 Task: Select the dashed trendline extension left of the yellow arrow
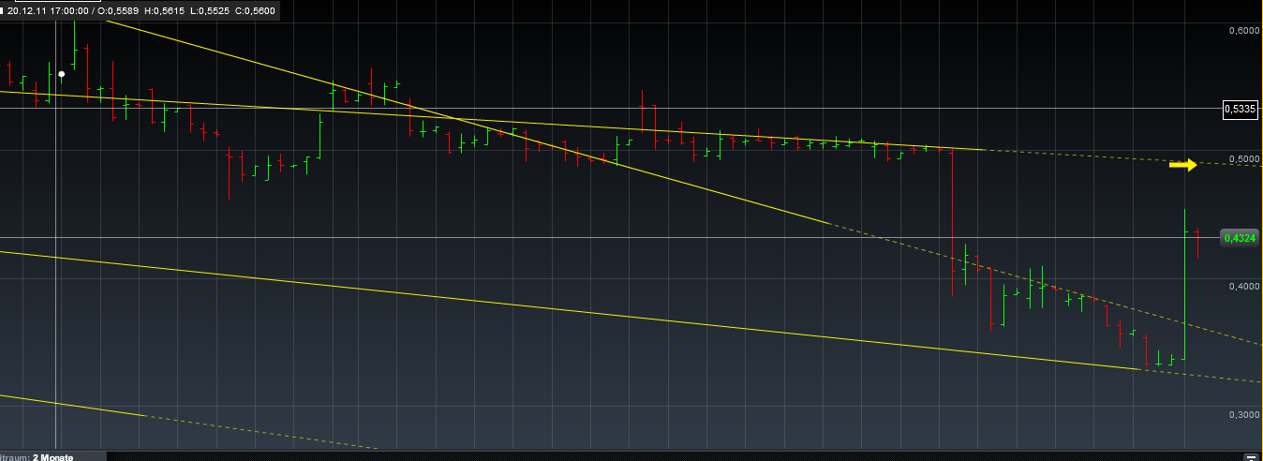point(1077,156)
